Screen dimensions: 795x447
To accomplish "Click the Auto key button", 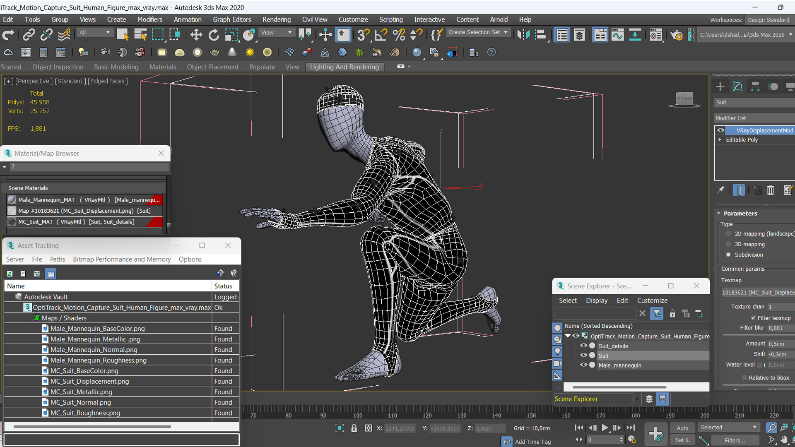I will tap(682, 428).
